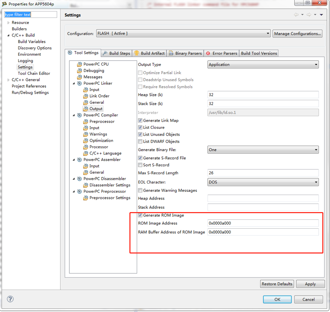Click the PowerPC Compiler tool icon
The width and height of the screenshot is (330, 312).
click(x=79, y=115)
